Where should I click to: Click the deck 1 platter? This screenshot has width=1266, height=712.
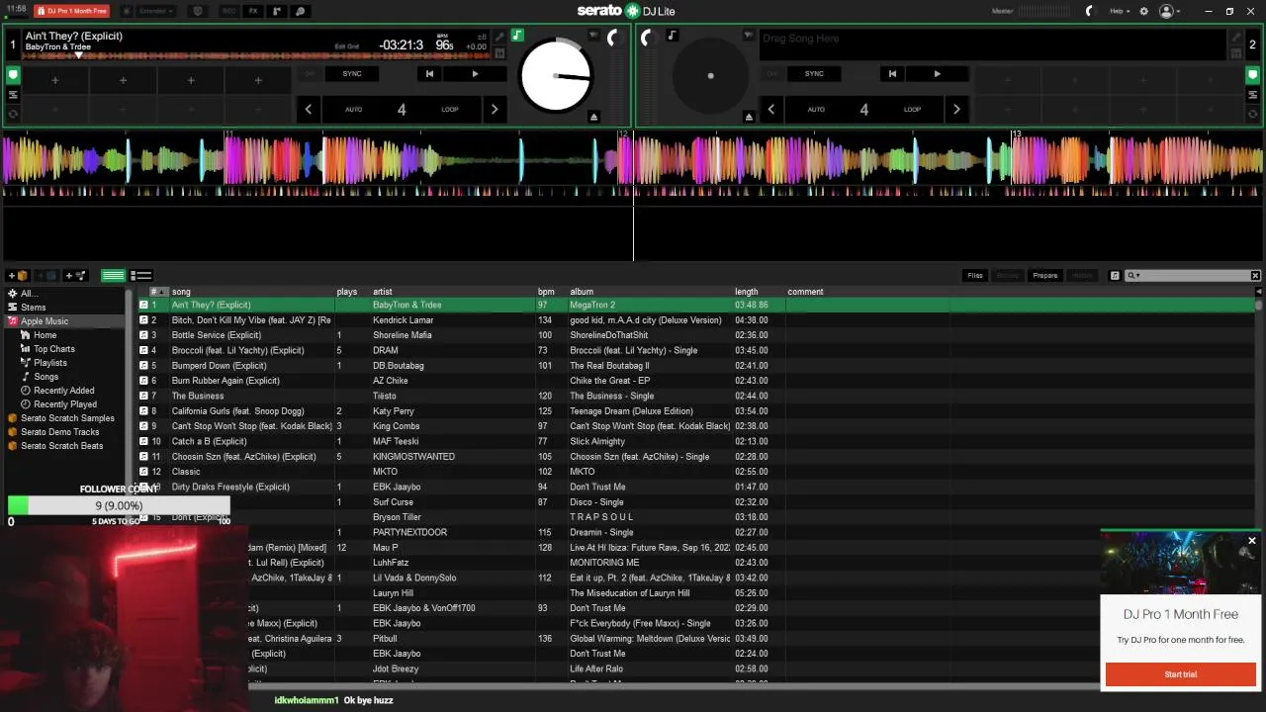click(556, 76)
